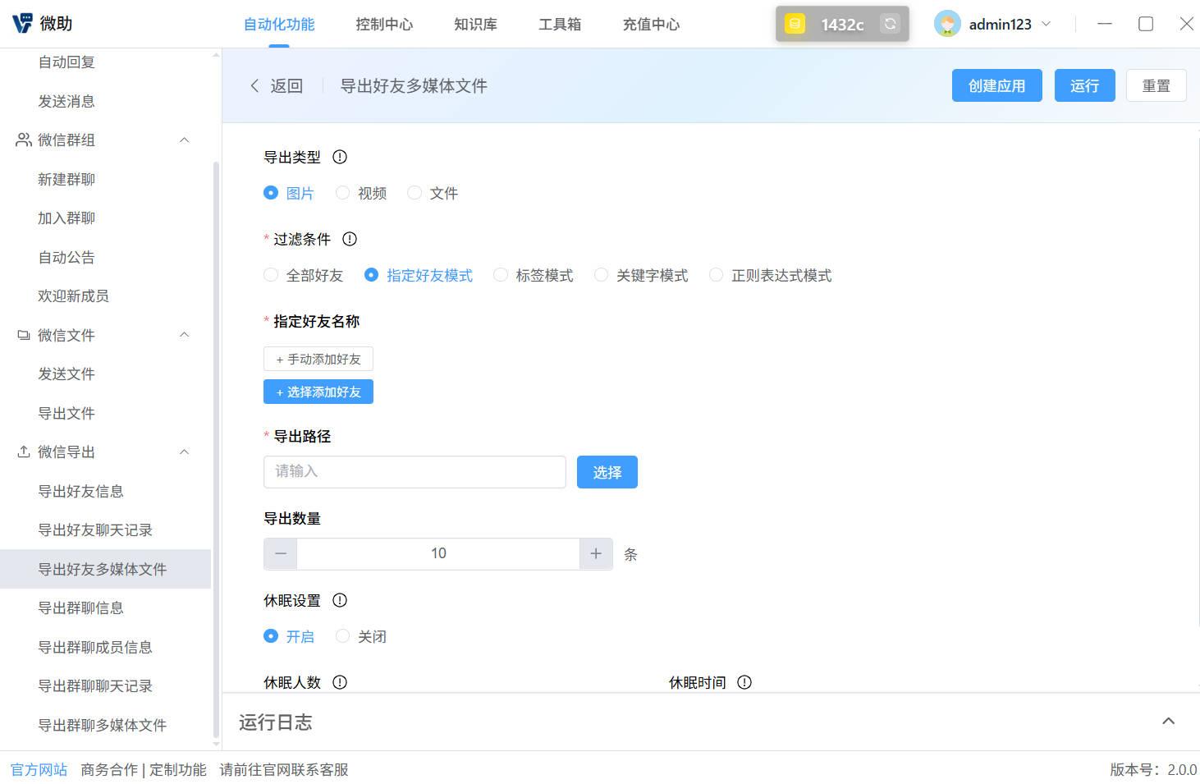Increase 导出数量 with the plus stepper
The image size is (1200, 784).
click(596, 553)
